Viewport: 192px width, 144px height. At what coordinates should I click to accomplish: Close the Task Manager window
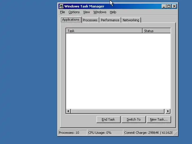(x=174, y=6)
